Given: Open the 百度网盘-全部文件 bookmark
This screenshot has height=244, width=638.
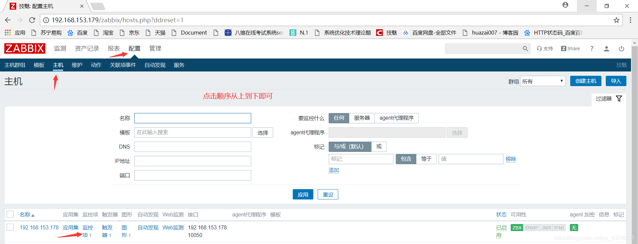Looking at the screenshot, I should (x=429, y=33).
